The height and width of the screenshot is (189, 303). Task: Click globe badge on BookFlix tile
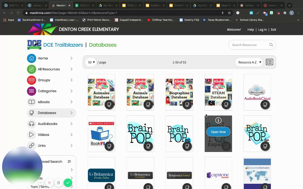109,146
